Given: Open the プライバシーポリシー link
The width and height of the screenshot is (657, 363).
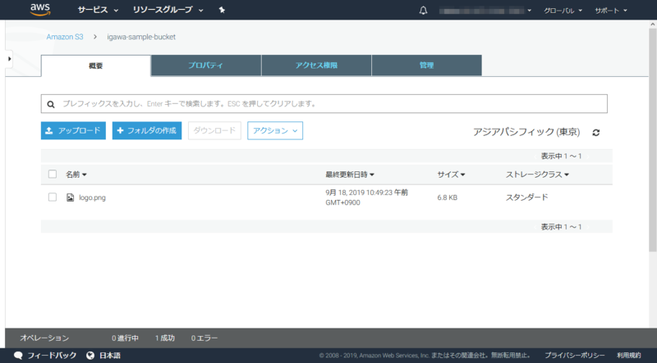Looking at the screenshot, I should coord(574,356).
